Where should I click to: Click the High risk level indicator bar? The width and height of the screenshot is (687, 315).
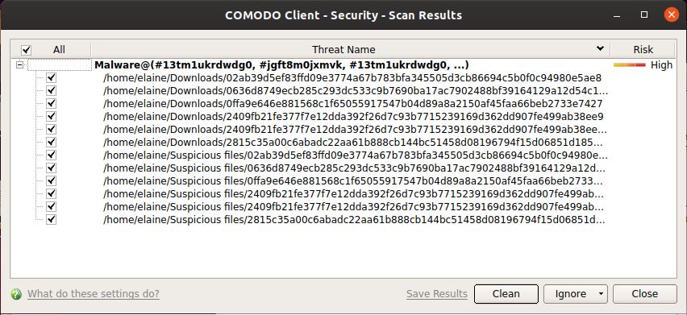(x=630, y=65)
